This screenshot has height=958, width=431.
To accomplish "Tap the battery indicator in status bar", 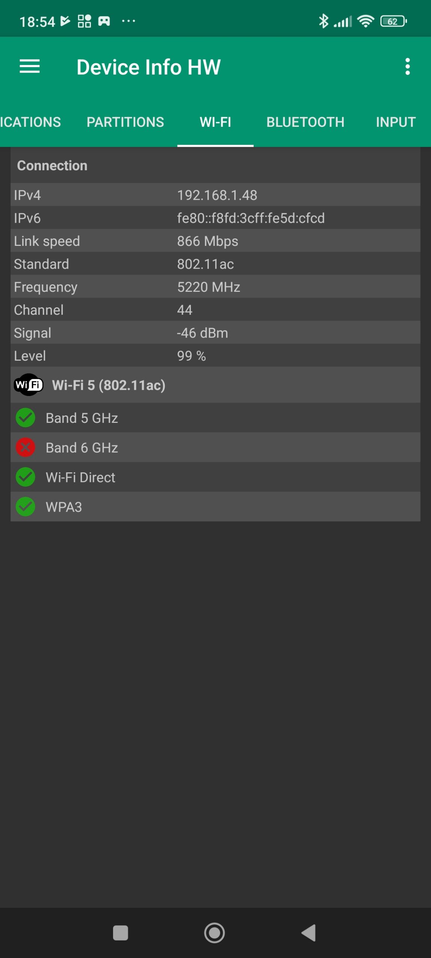I will pyautogui.click(x=393, y=21).
